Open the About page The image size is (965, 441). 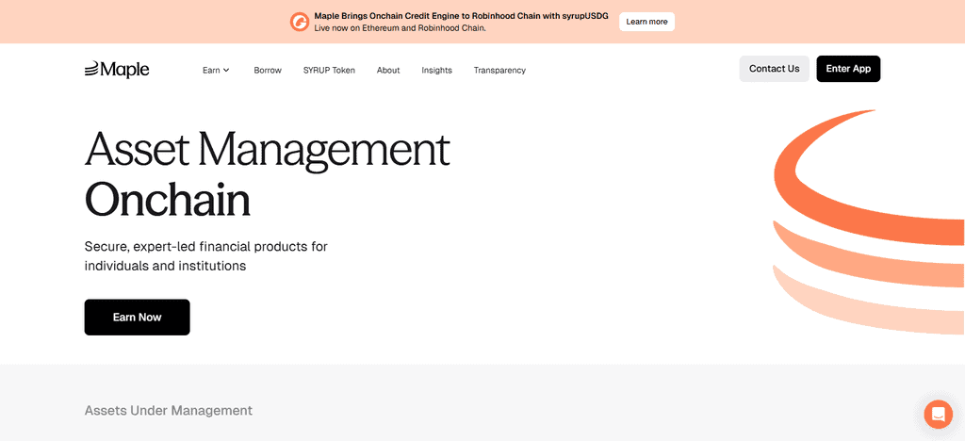(x=388, y=70)
